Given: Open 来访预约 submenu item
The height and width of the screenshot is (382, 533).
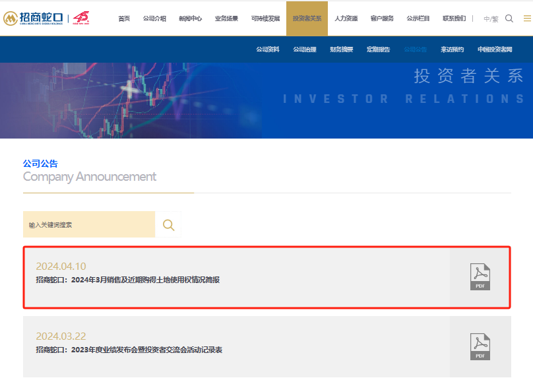Looking at the screenshot, I should pos(452,49).
